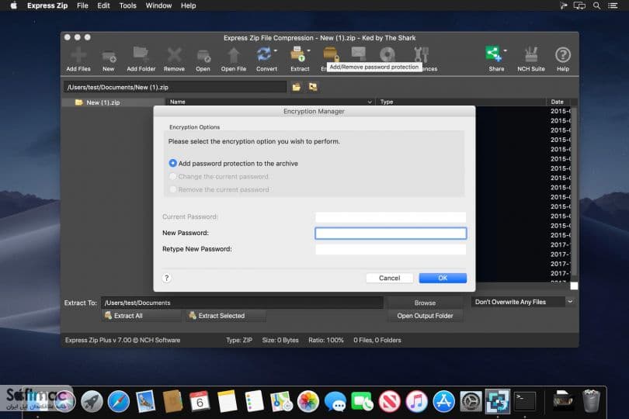Click the Encrypt padlock toolbar icon
The height and width of the screenshot is (419, 629).
click(x=331, y=54)
